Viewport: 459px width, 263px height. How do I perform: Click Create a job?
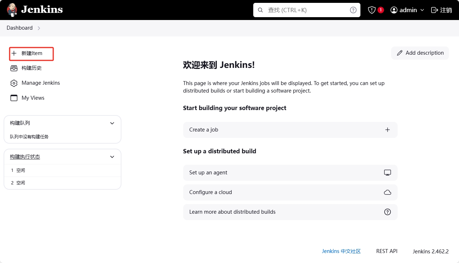coord(290,130)
